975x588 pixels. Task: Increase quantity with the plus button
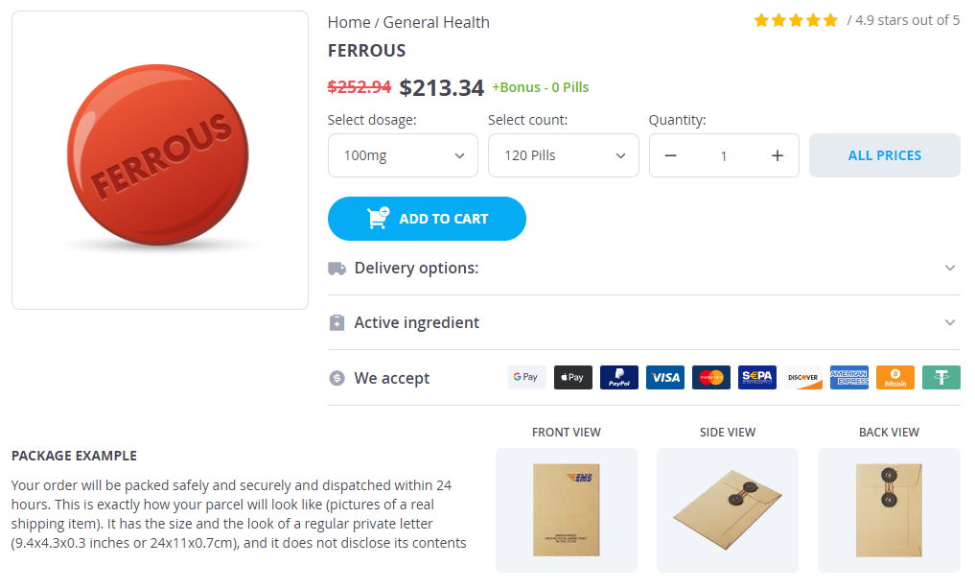pos(778,156)
